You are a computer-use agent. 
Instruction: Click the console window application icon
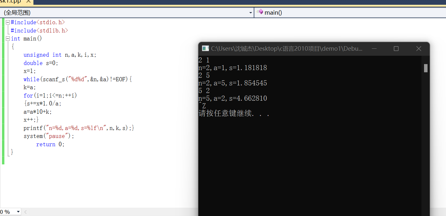tap(205, 48)
